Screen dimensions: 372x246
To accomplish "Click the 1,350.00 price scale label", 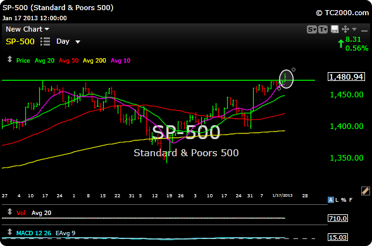I will [x=347, y=157].
